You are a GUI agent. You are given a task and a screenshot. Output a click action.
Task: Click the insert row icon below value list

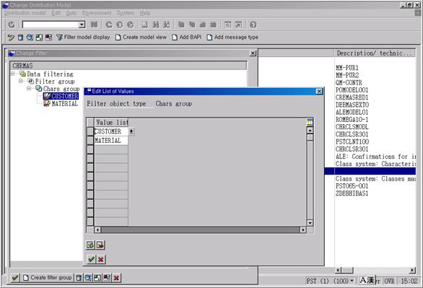(x=90, y=245)
